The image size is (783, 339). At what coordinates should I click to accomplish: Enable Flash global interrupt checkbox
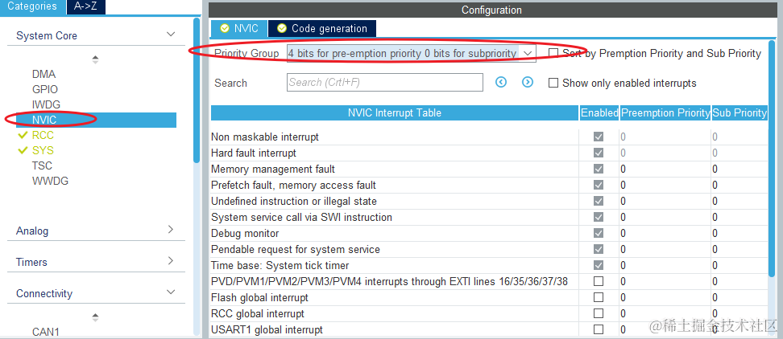(x=599, y=297)
